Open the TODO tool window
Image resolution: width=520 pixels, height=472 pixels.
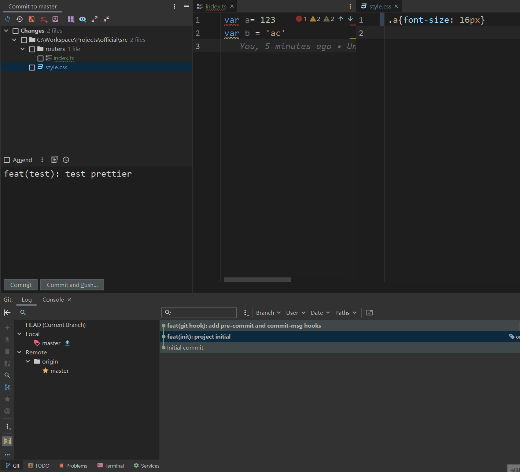39,466
